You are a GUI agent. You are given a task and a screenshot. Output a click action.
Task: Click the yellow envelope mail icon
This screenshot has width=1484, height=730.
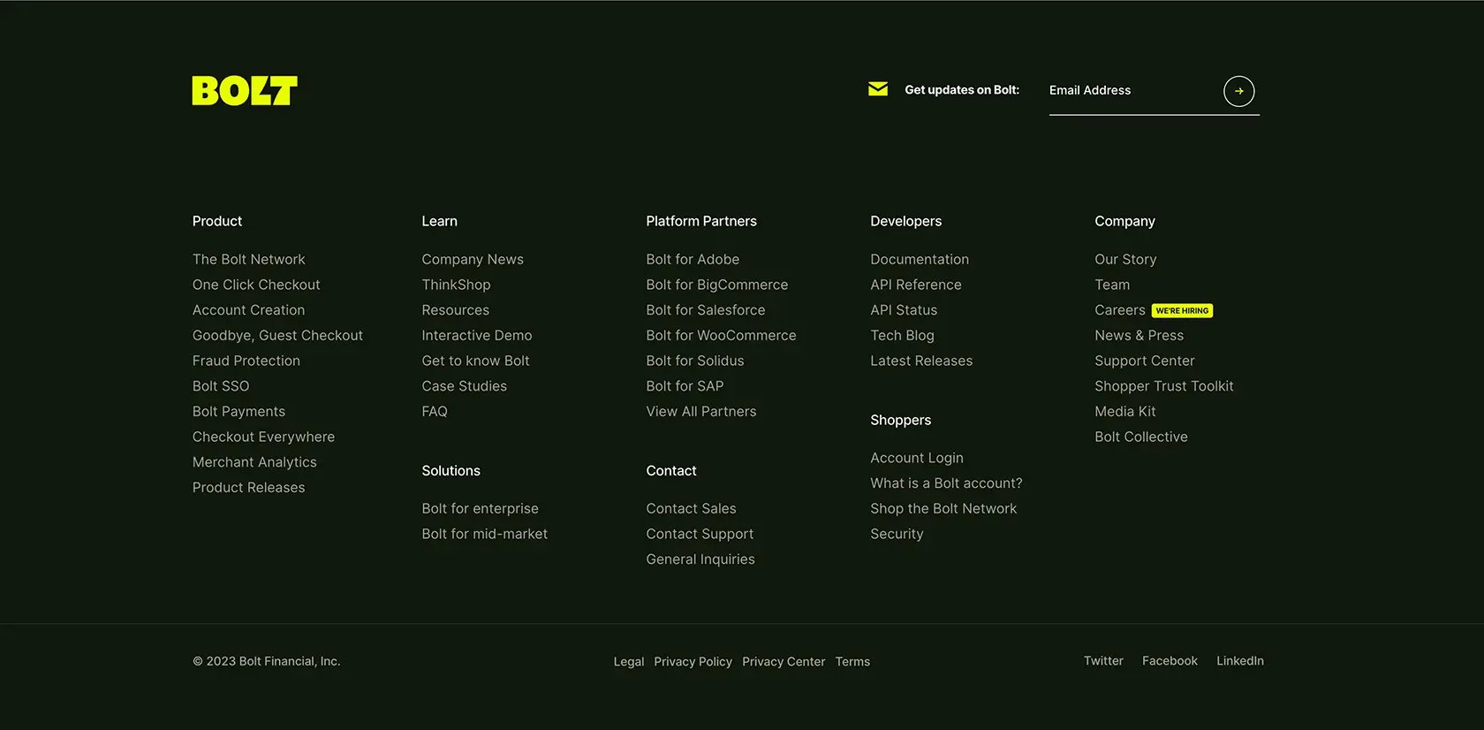click(x=878, y=89)
